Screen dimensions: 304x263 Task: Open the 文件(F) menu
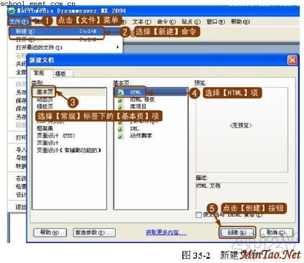click(19, 21)
